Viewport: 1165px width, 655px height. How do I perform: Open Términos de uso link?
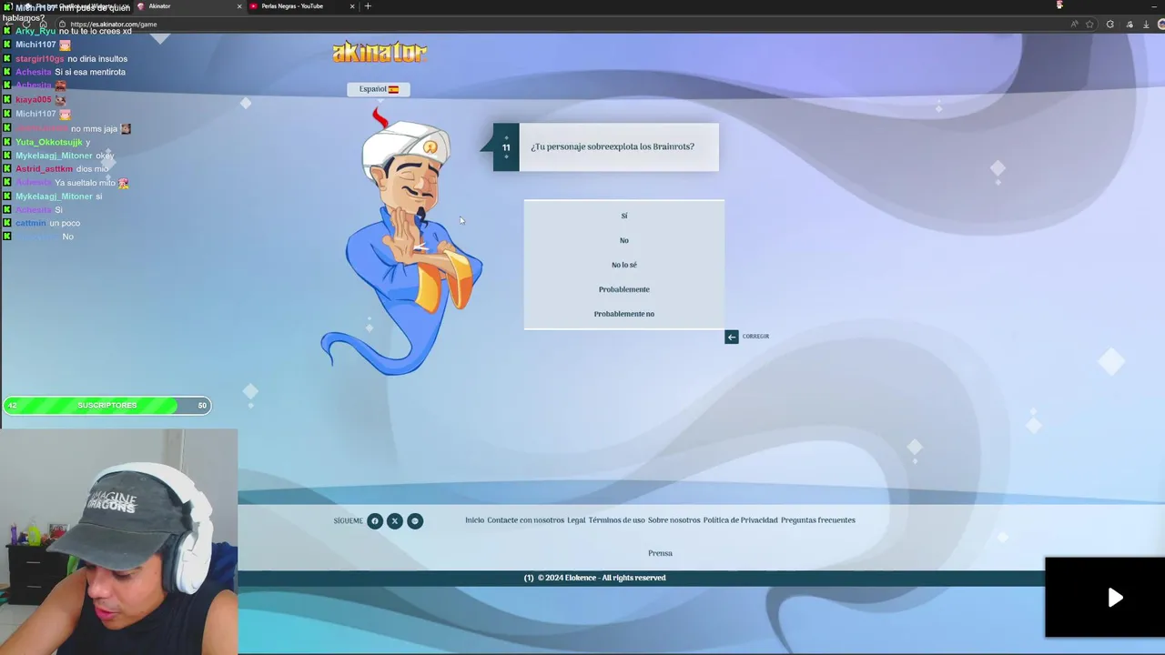click(616, 520)
